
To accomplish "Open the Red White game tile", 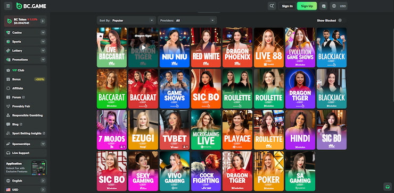I will 206,47.
